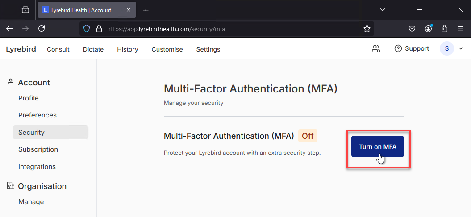This screenshot has height=217, width=471.
Task: Save page to Pocket
Action: click(x=412, y=29)
